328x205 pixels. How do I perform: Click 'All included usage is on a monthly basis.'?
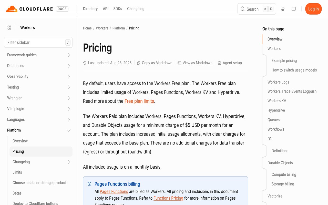pyautogui.click(x=122, y=167)
